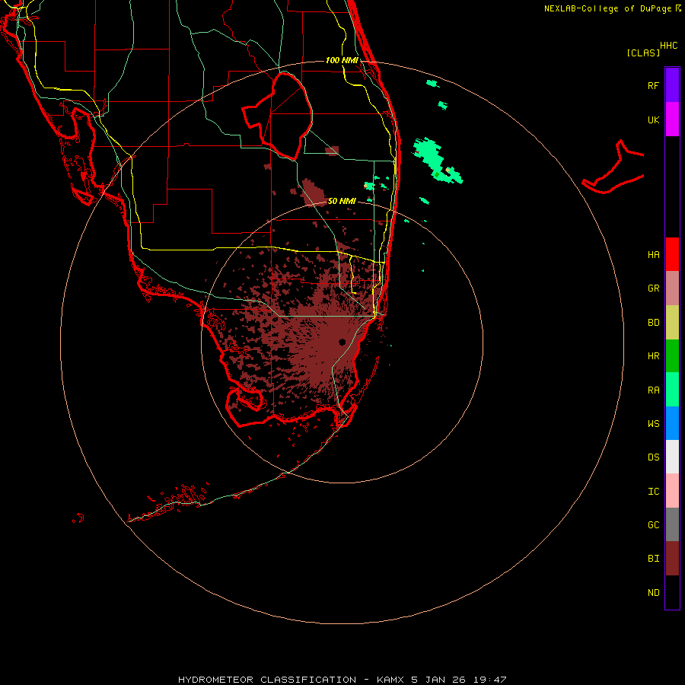Click the HA legend label
The width and height of the screenshot is (685, 685).
653,255
